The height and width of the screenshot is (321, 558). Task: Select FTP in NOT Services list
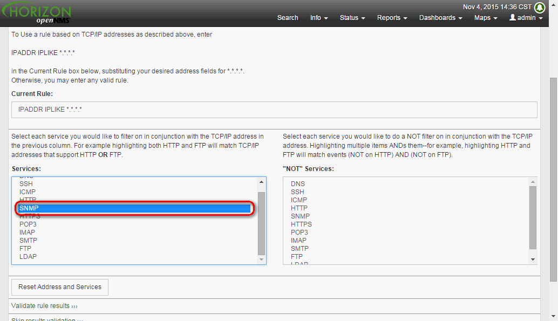tap(296, 257)
